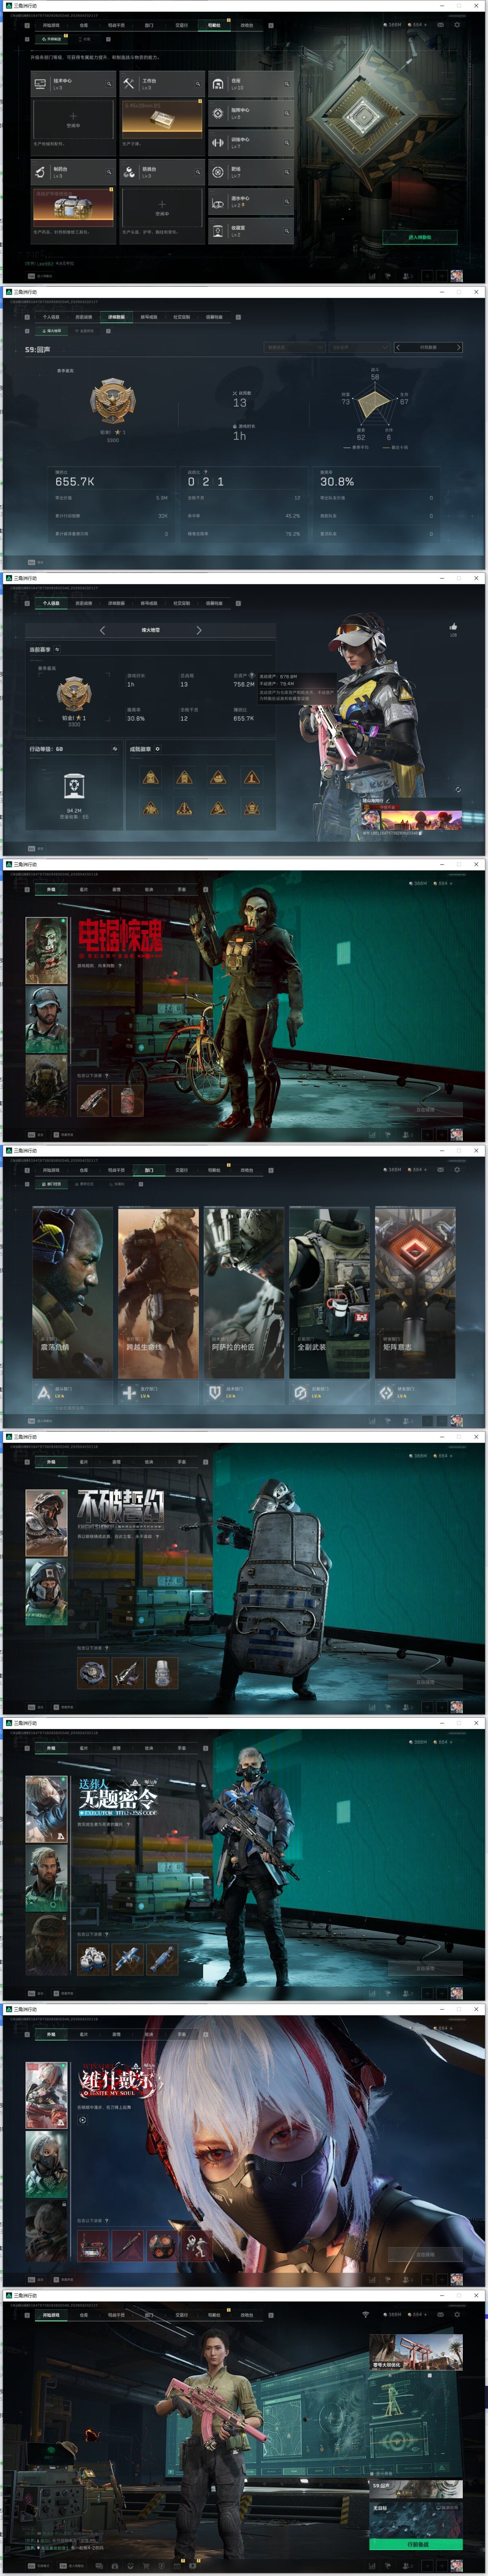Open the 详细数据 tab on the S9 stats screen
Viewport: 488px width, 2576px height.
pyautogui.click(x=117, y=317)
